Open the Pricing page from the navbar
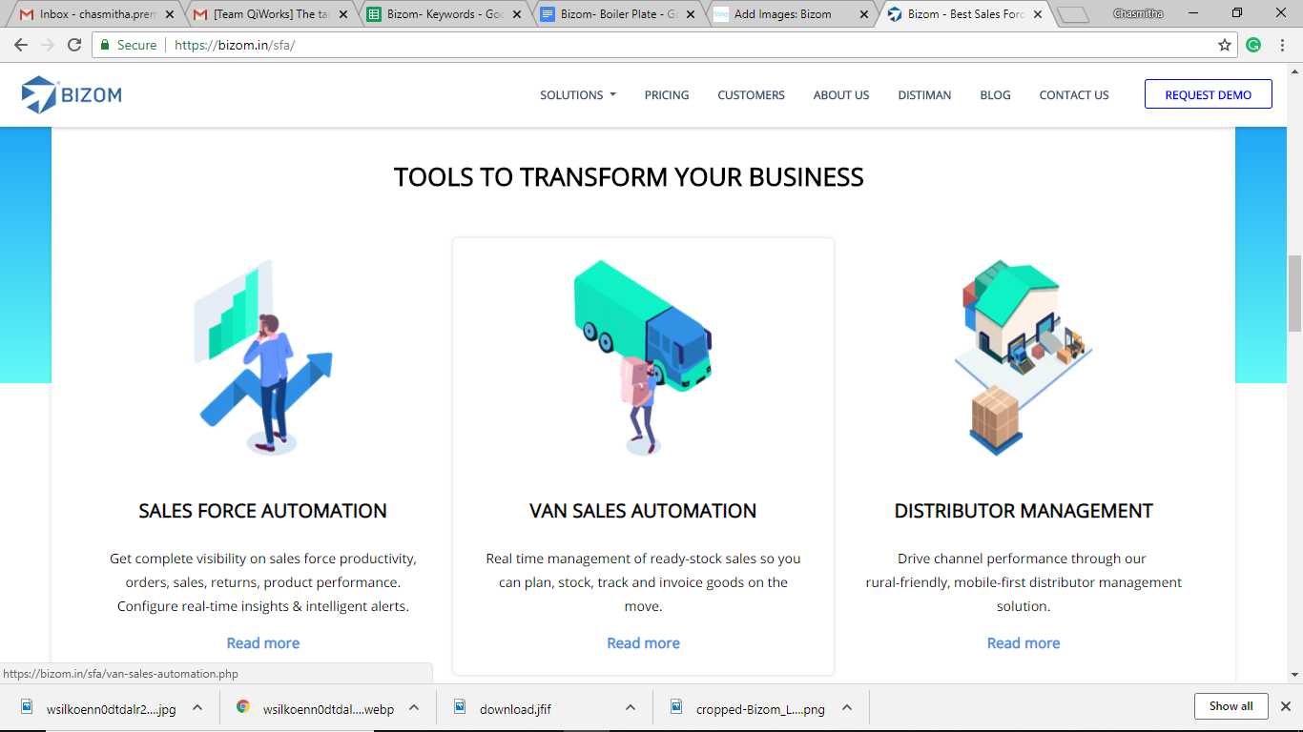The height and width of the screenshot is (732, 1303). [x=667, y=95]
